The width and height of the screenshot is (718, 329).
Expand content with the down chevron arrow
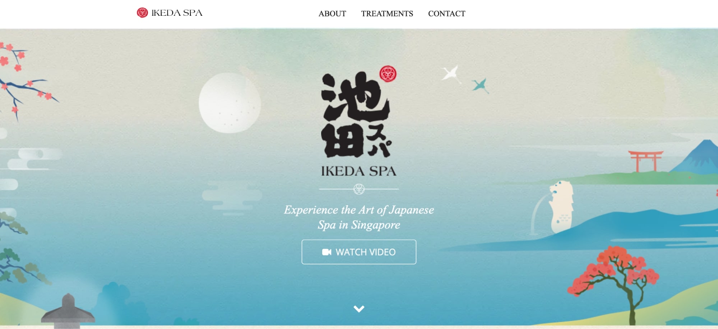359,309
